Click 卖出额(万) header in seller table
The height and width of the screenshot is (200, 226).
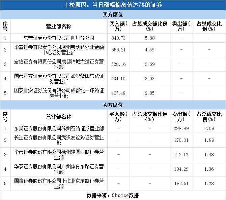coord(181,117)
